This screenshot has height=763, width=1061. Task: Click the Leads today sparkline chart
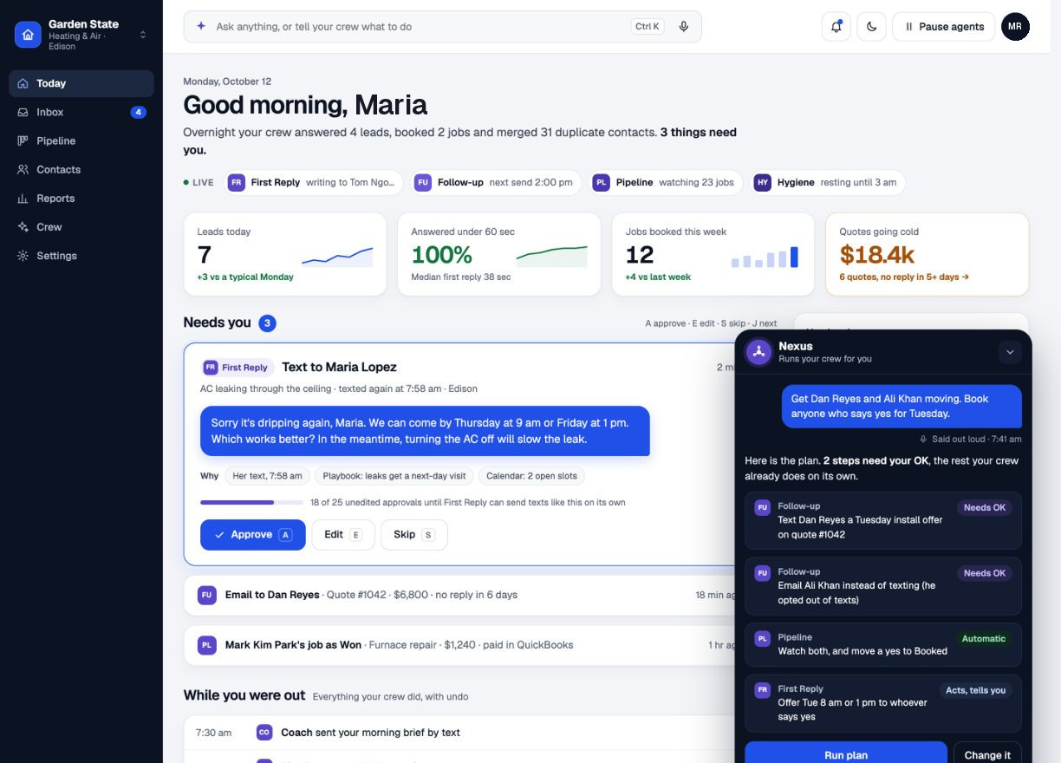click(337, 256)
